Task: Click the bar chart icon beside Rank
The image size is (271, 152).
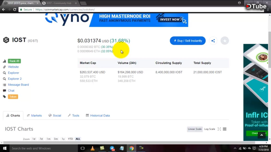Action: (5, 61)
